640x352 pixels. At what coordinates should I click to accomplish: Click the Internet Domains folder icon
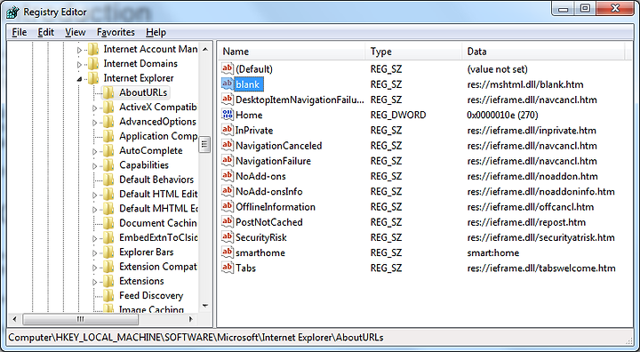point(93,64)
